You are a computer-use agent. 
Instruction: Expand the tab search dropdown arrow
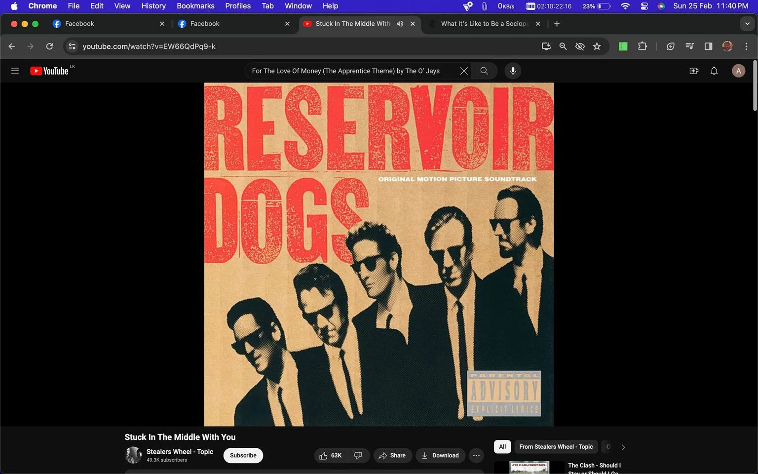click(747, 24)
